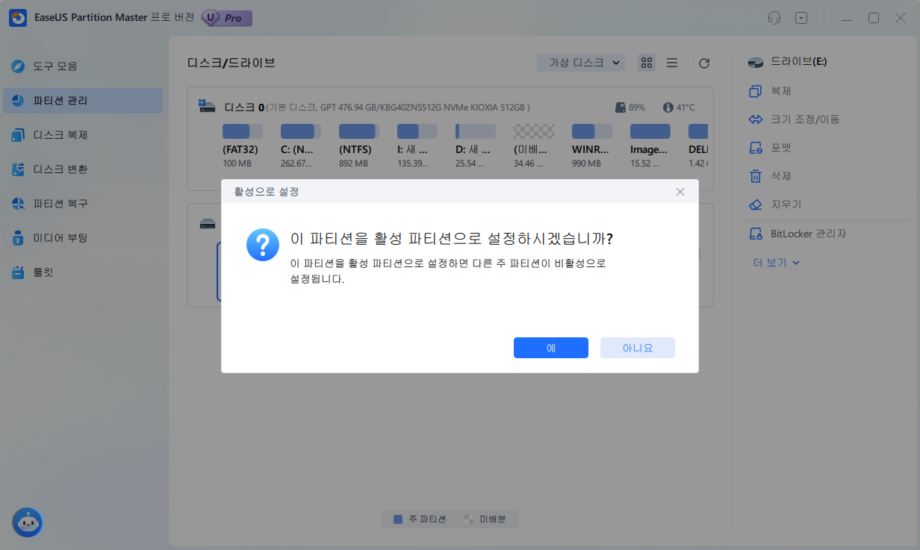Toggle grid view for disk display
Screen dimensions: 920x550
[647, 63]
